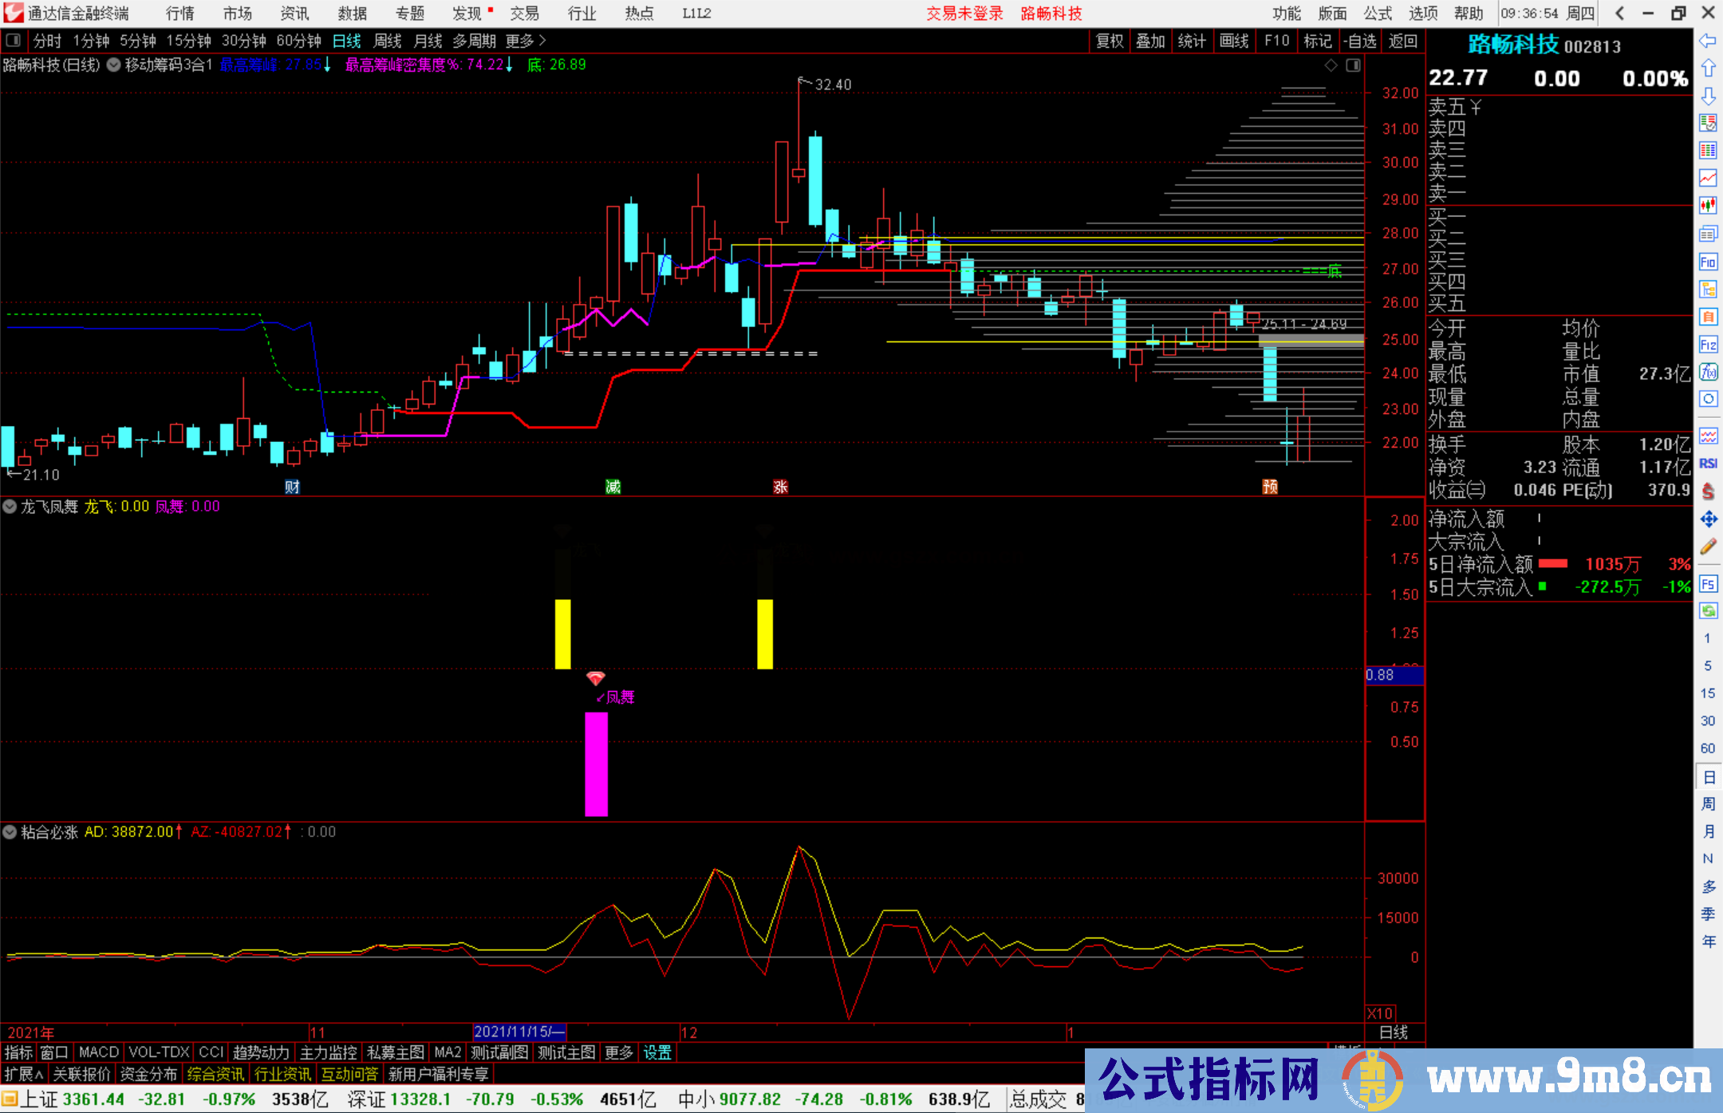Open the F10 info sidebar icon

click(1708, 262)
